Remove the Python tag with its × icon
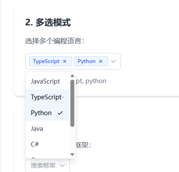The image size is (179, 172). (x=101, y=61)
